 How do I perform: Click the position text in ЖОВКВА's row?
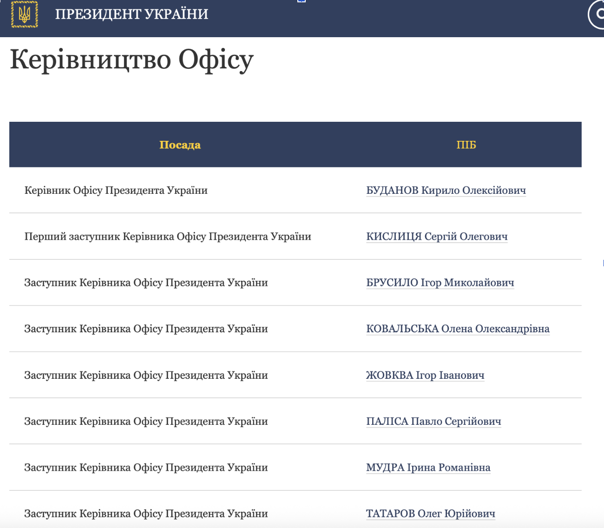(146, 375)
